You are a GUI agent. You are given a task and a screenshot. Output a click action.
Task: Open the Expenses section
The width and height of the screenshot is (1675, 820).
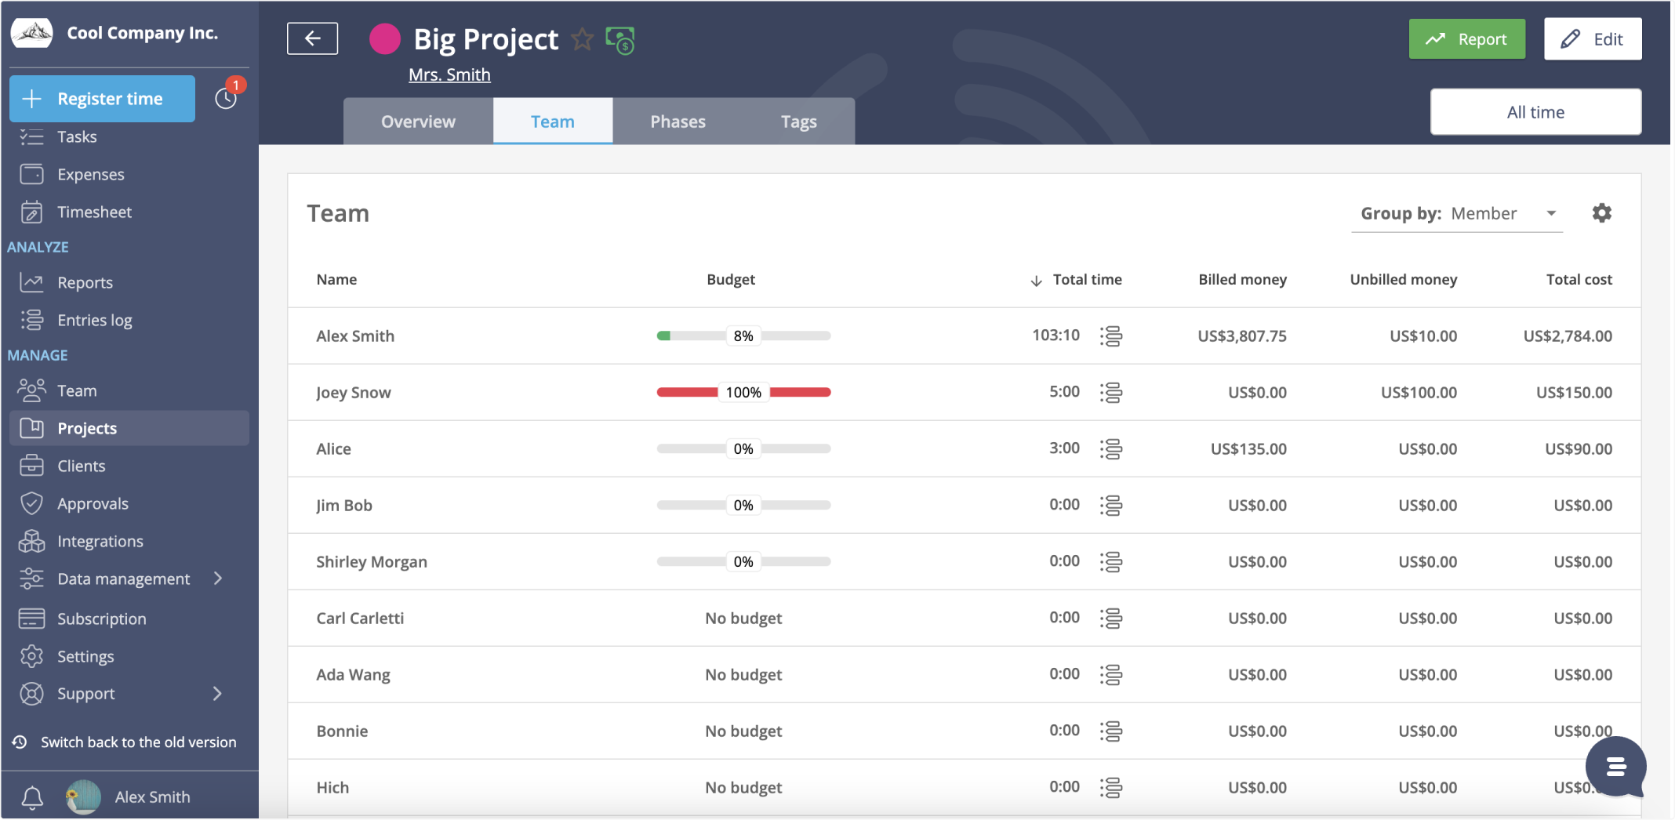pyautogui.click(x=31, y=174)
